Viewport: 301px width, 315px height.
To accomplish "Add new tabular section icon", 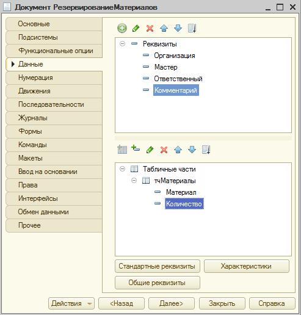I will [122, 150].
